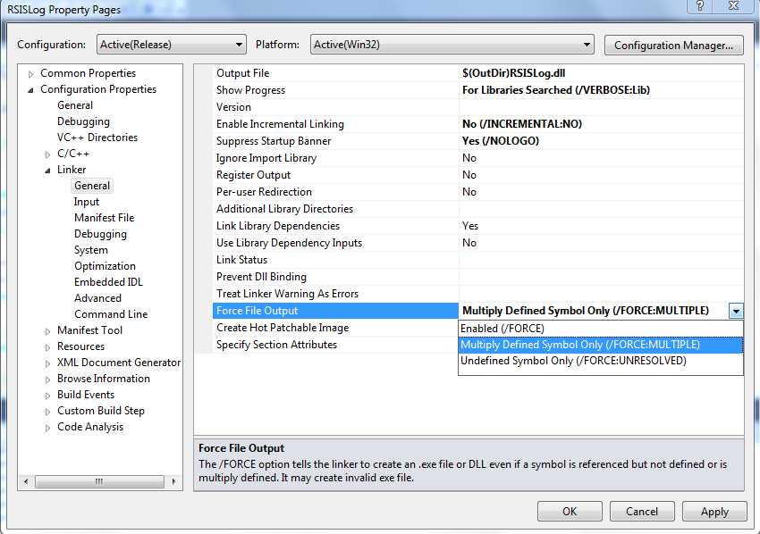
Task: Choose Undefined Symbol Only (/FORCE:UNRESOLVED)
Action: [x=600, y=361]
